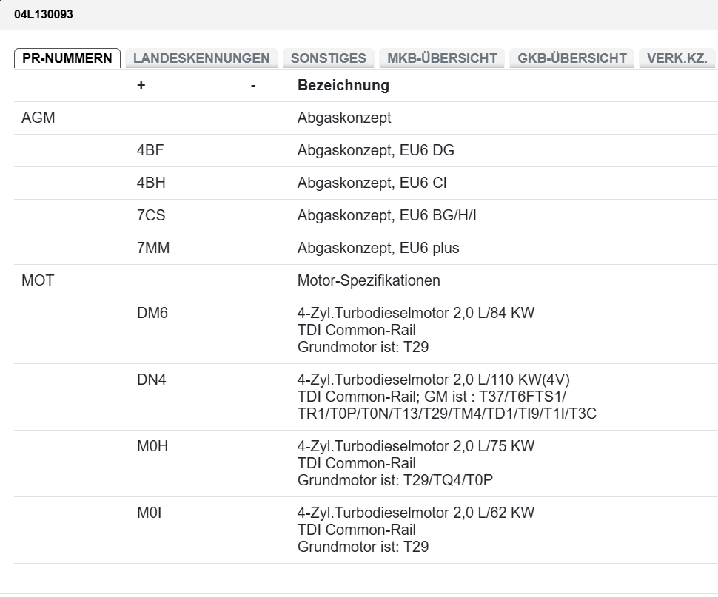
Task: Click the MOT category row
Action: pyautogui.click(x=38, y=281)
